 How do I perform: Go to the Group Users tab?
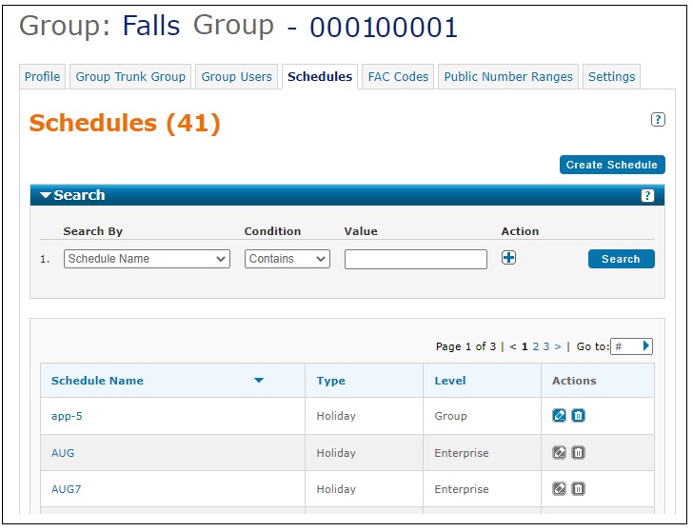coord(236,77)
